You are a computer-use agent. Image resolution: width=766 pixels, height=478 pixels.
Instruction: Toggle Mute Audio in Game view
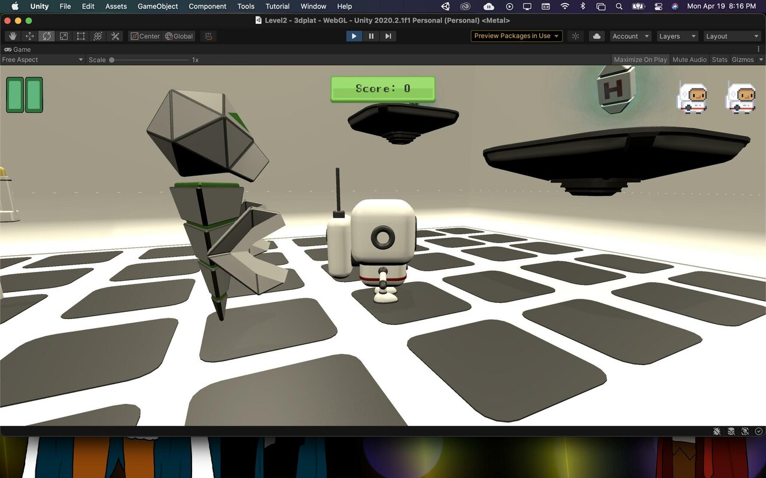click(x=689, y=60)
